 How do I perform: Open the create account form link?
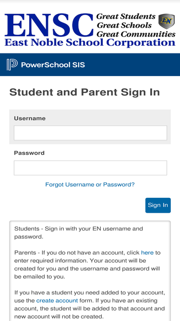[57, 300]
